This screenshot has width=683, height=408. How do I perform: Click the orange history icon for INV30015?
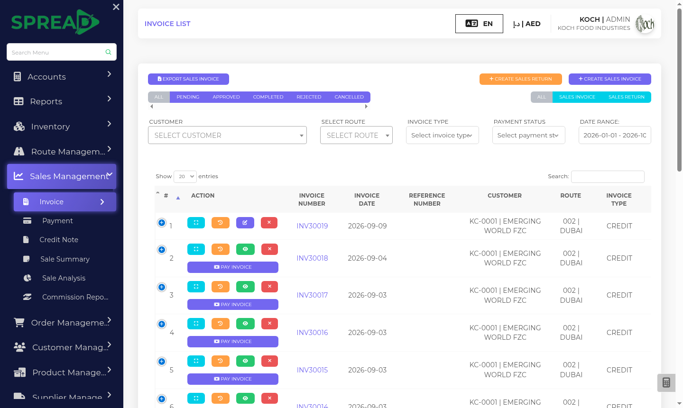coord(221,361)
